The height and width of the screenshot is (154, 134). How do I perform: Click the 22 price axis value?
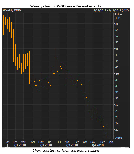pos(117,130)
